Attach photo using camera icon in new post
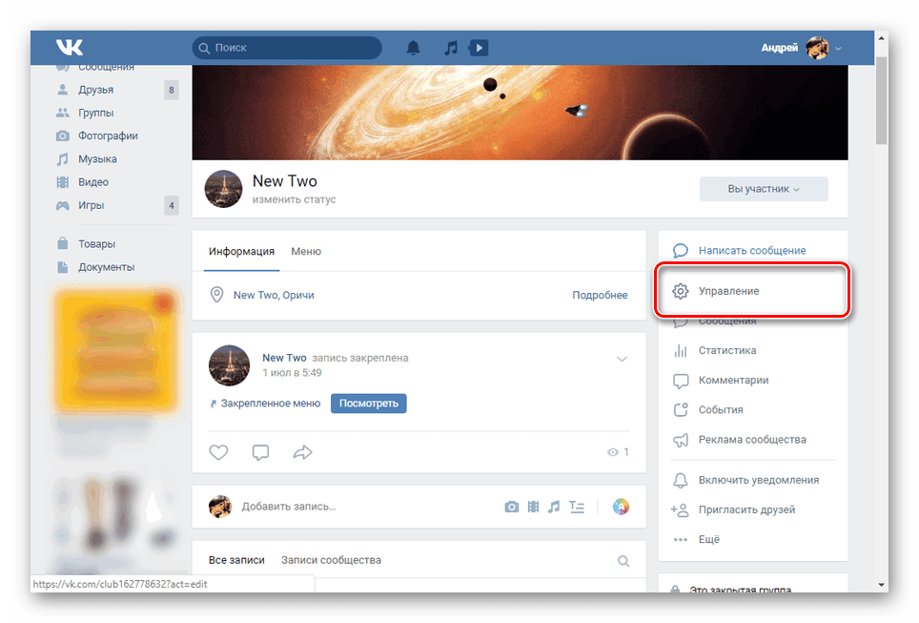The image size is (919, 623). tap(512, 507)
